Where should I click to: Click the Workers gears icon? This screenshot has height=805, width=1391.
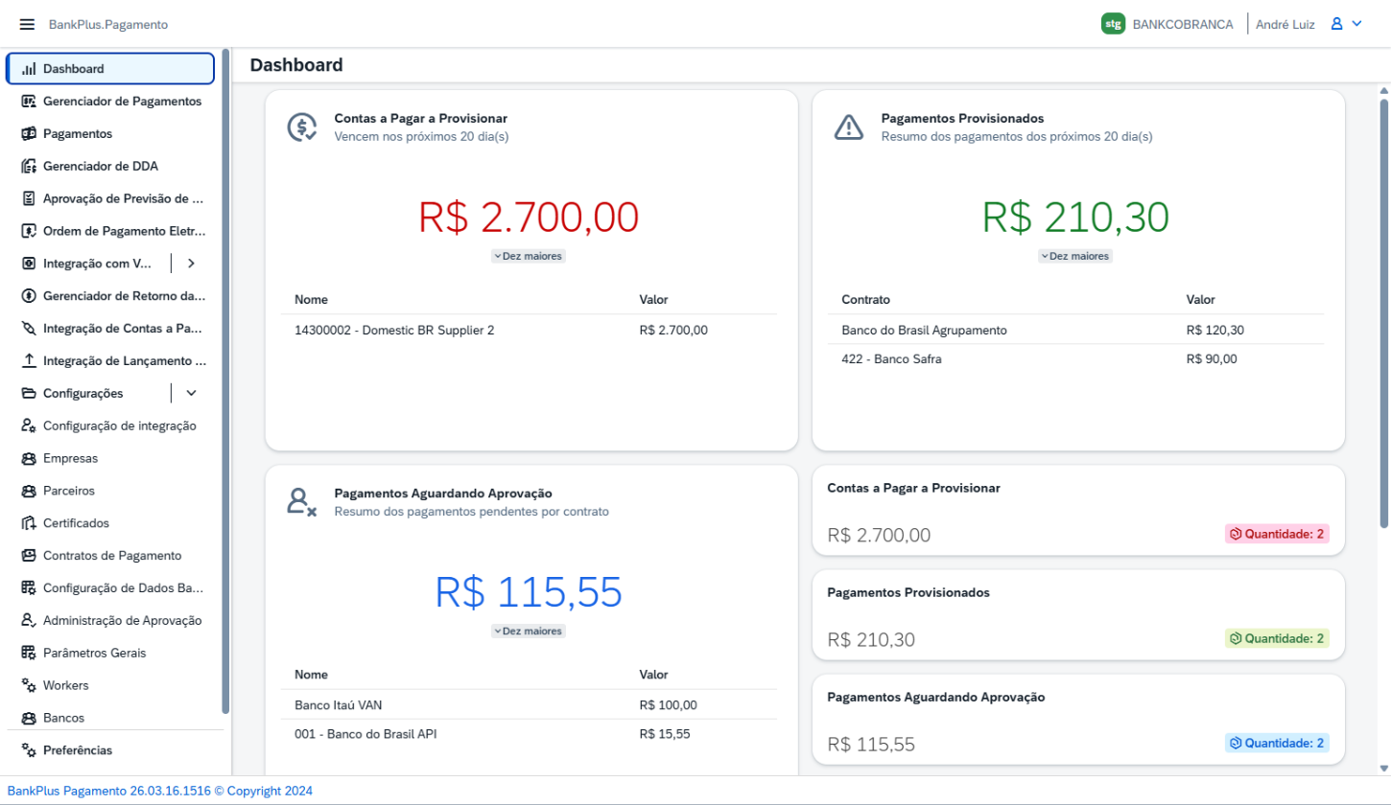click(29, 685)
